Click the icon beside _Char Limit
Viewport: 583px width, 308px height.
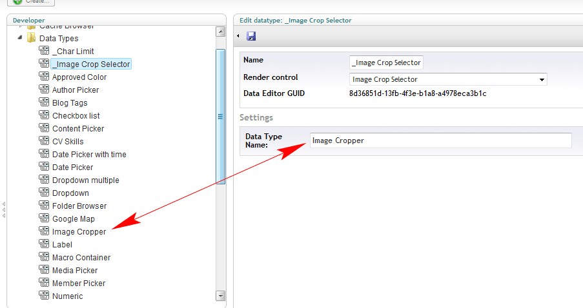pos(44,50)
